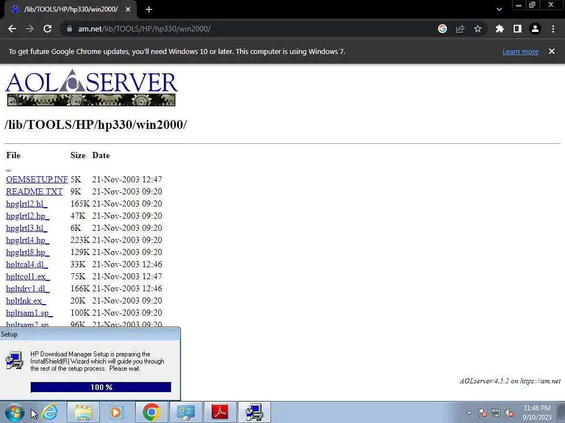This screenshot has height=423, width=565.
Task: Click the AOLserver logo image
Action: (x=91, y=88)
